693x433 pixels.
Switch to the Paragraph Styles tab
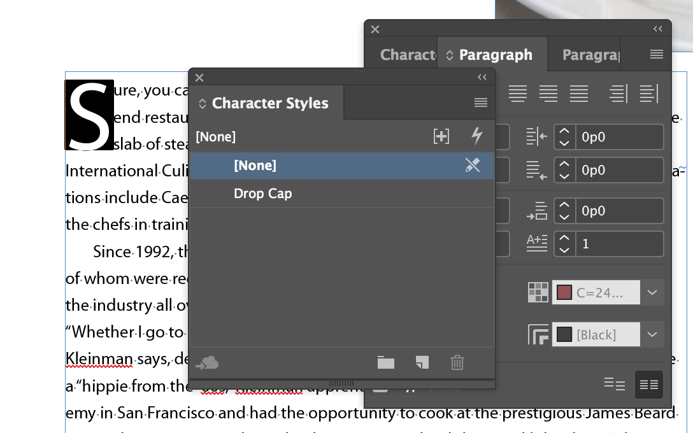click(x=591, y=55)
